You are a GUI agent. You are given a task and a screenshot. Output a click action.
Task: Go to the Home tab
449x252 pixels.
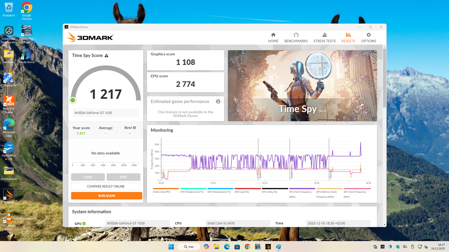click(273, 37)
